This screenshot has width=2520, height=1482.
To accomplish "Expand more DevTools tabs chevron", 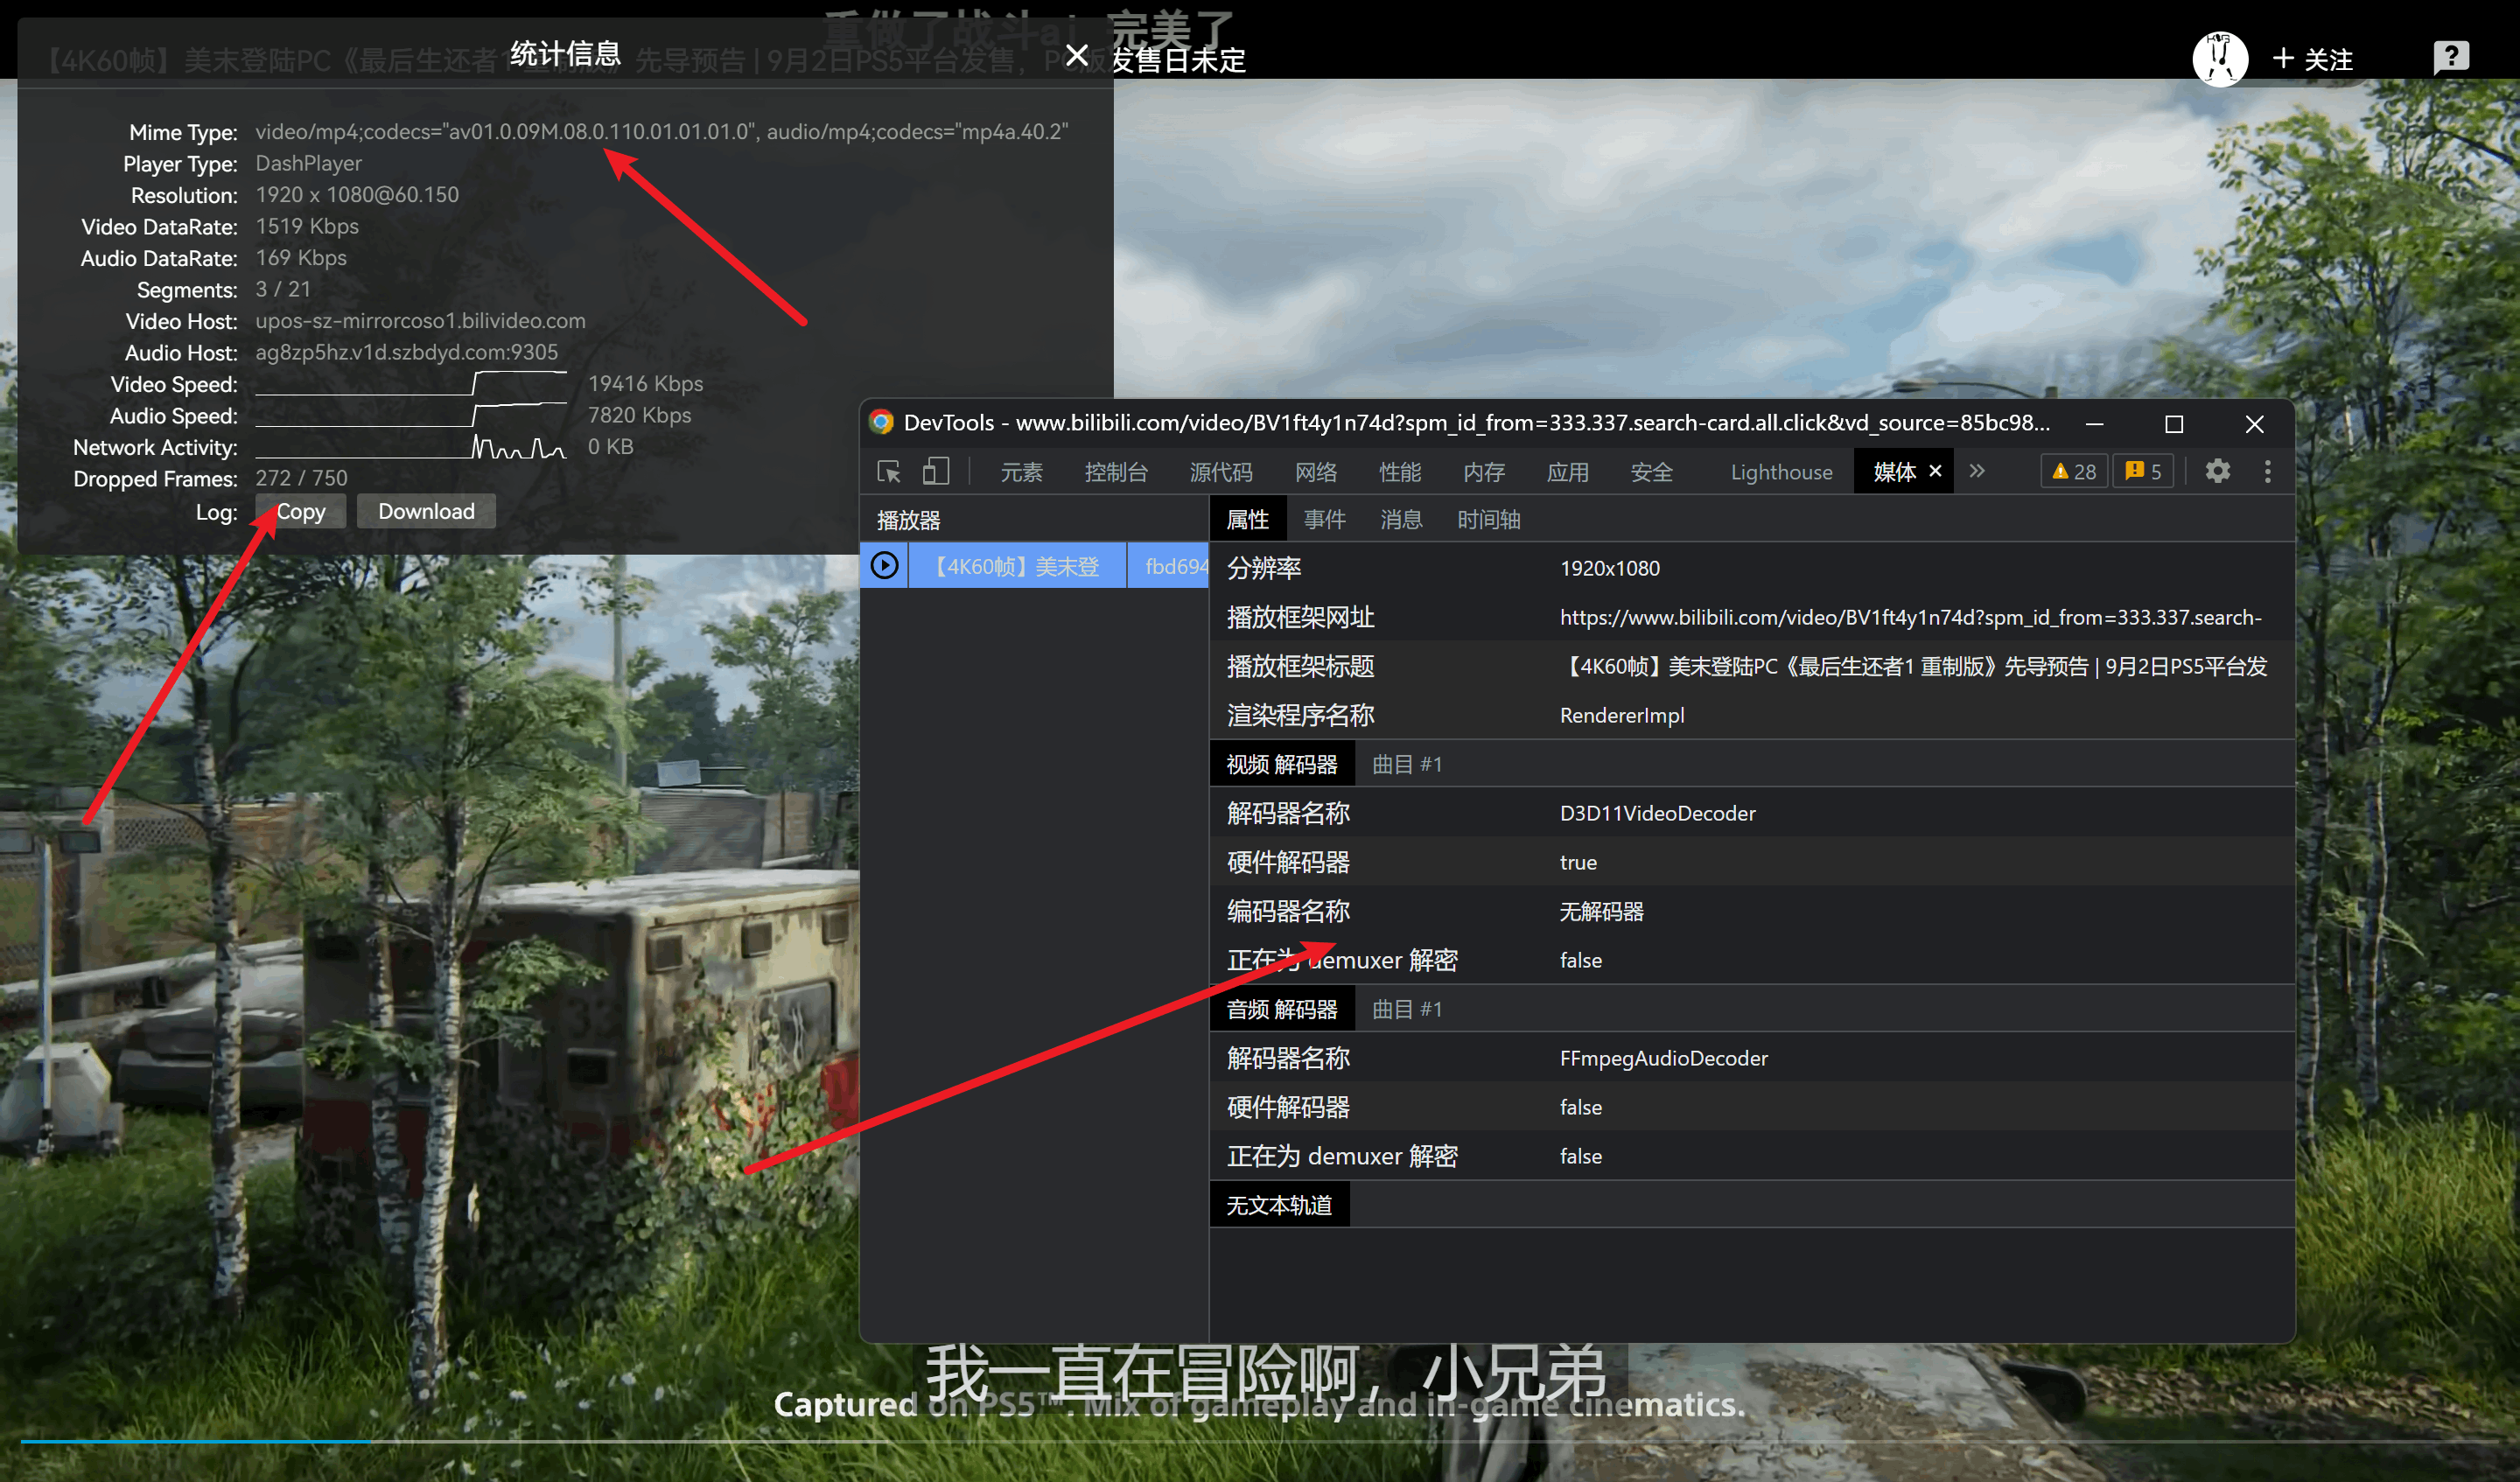I will click(1977, 471).
